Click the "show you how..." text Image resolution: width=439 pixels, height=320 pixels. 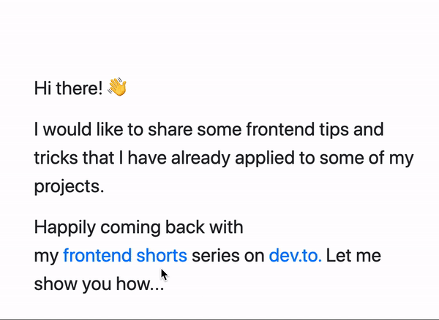coord(99,283)
